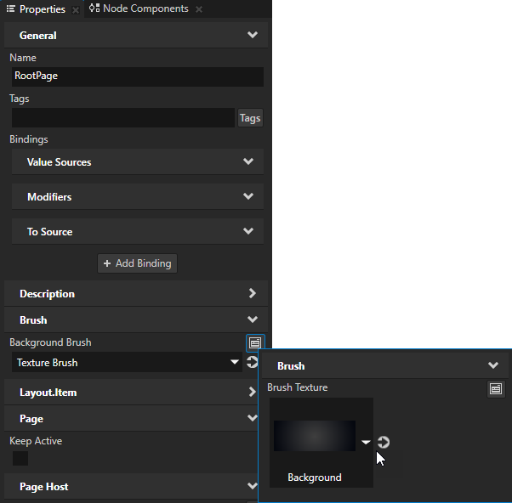Click the go-to icon beside Background texture
Screen dimensions: 512x503
[x=384, y=442]
